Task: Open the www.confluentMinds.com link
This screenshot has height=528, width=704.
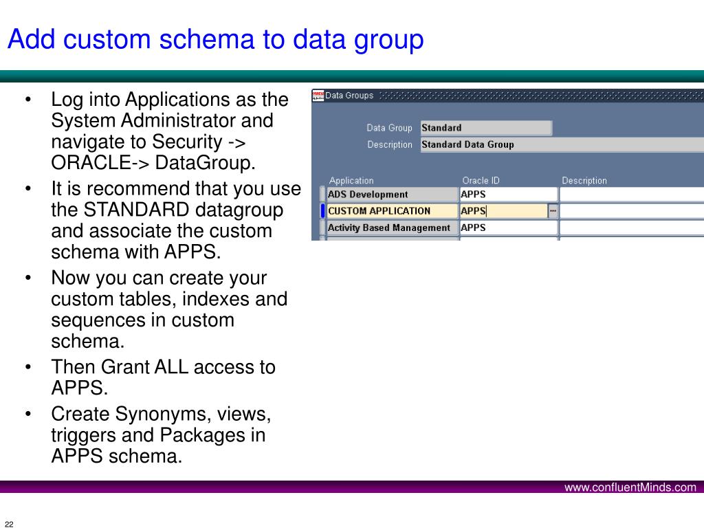Action: click(630, 487)
